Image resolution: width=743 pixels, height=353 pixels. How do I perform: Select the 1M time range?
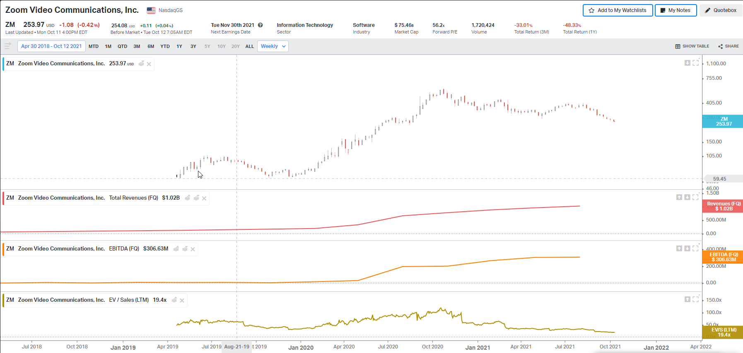pyautogui.click(x=108, y=46)
